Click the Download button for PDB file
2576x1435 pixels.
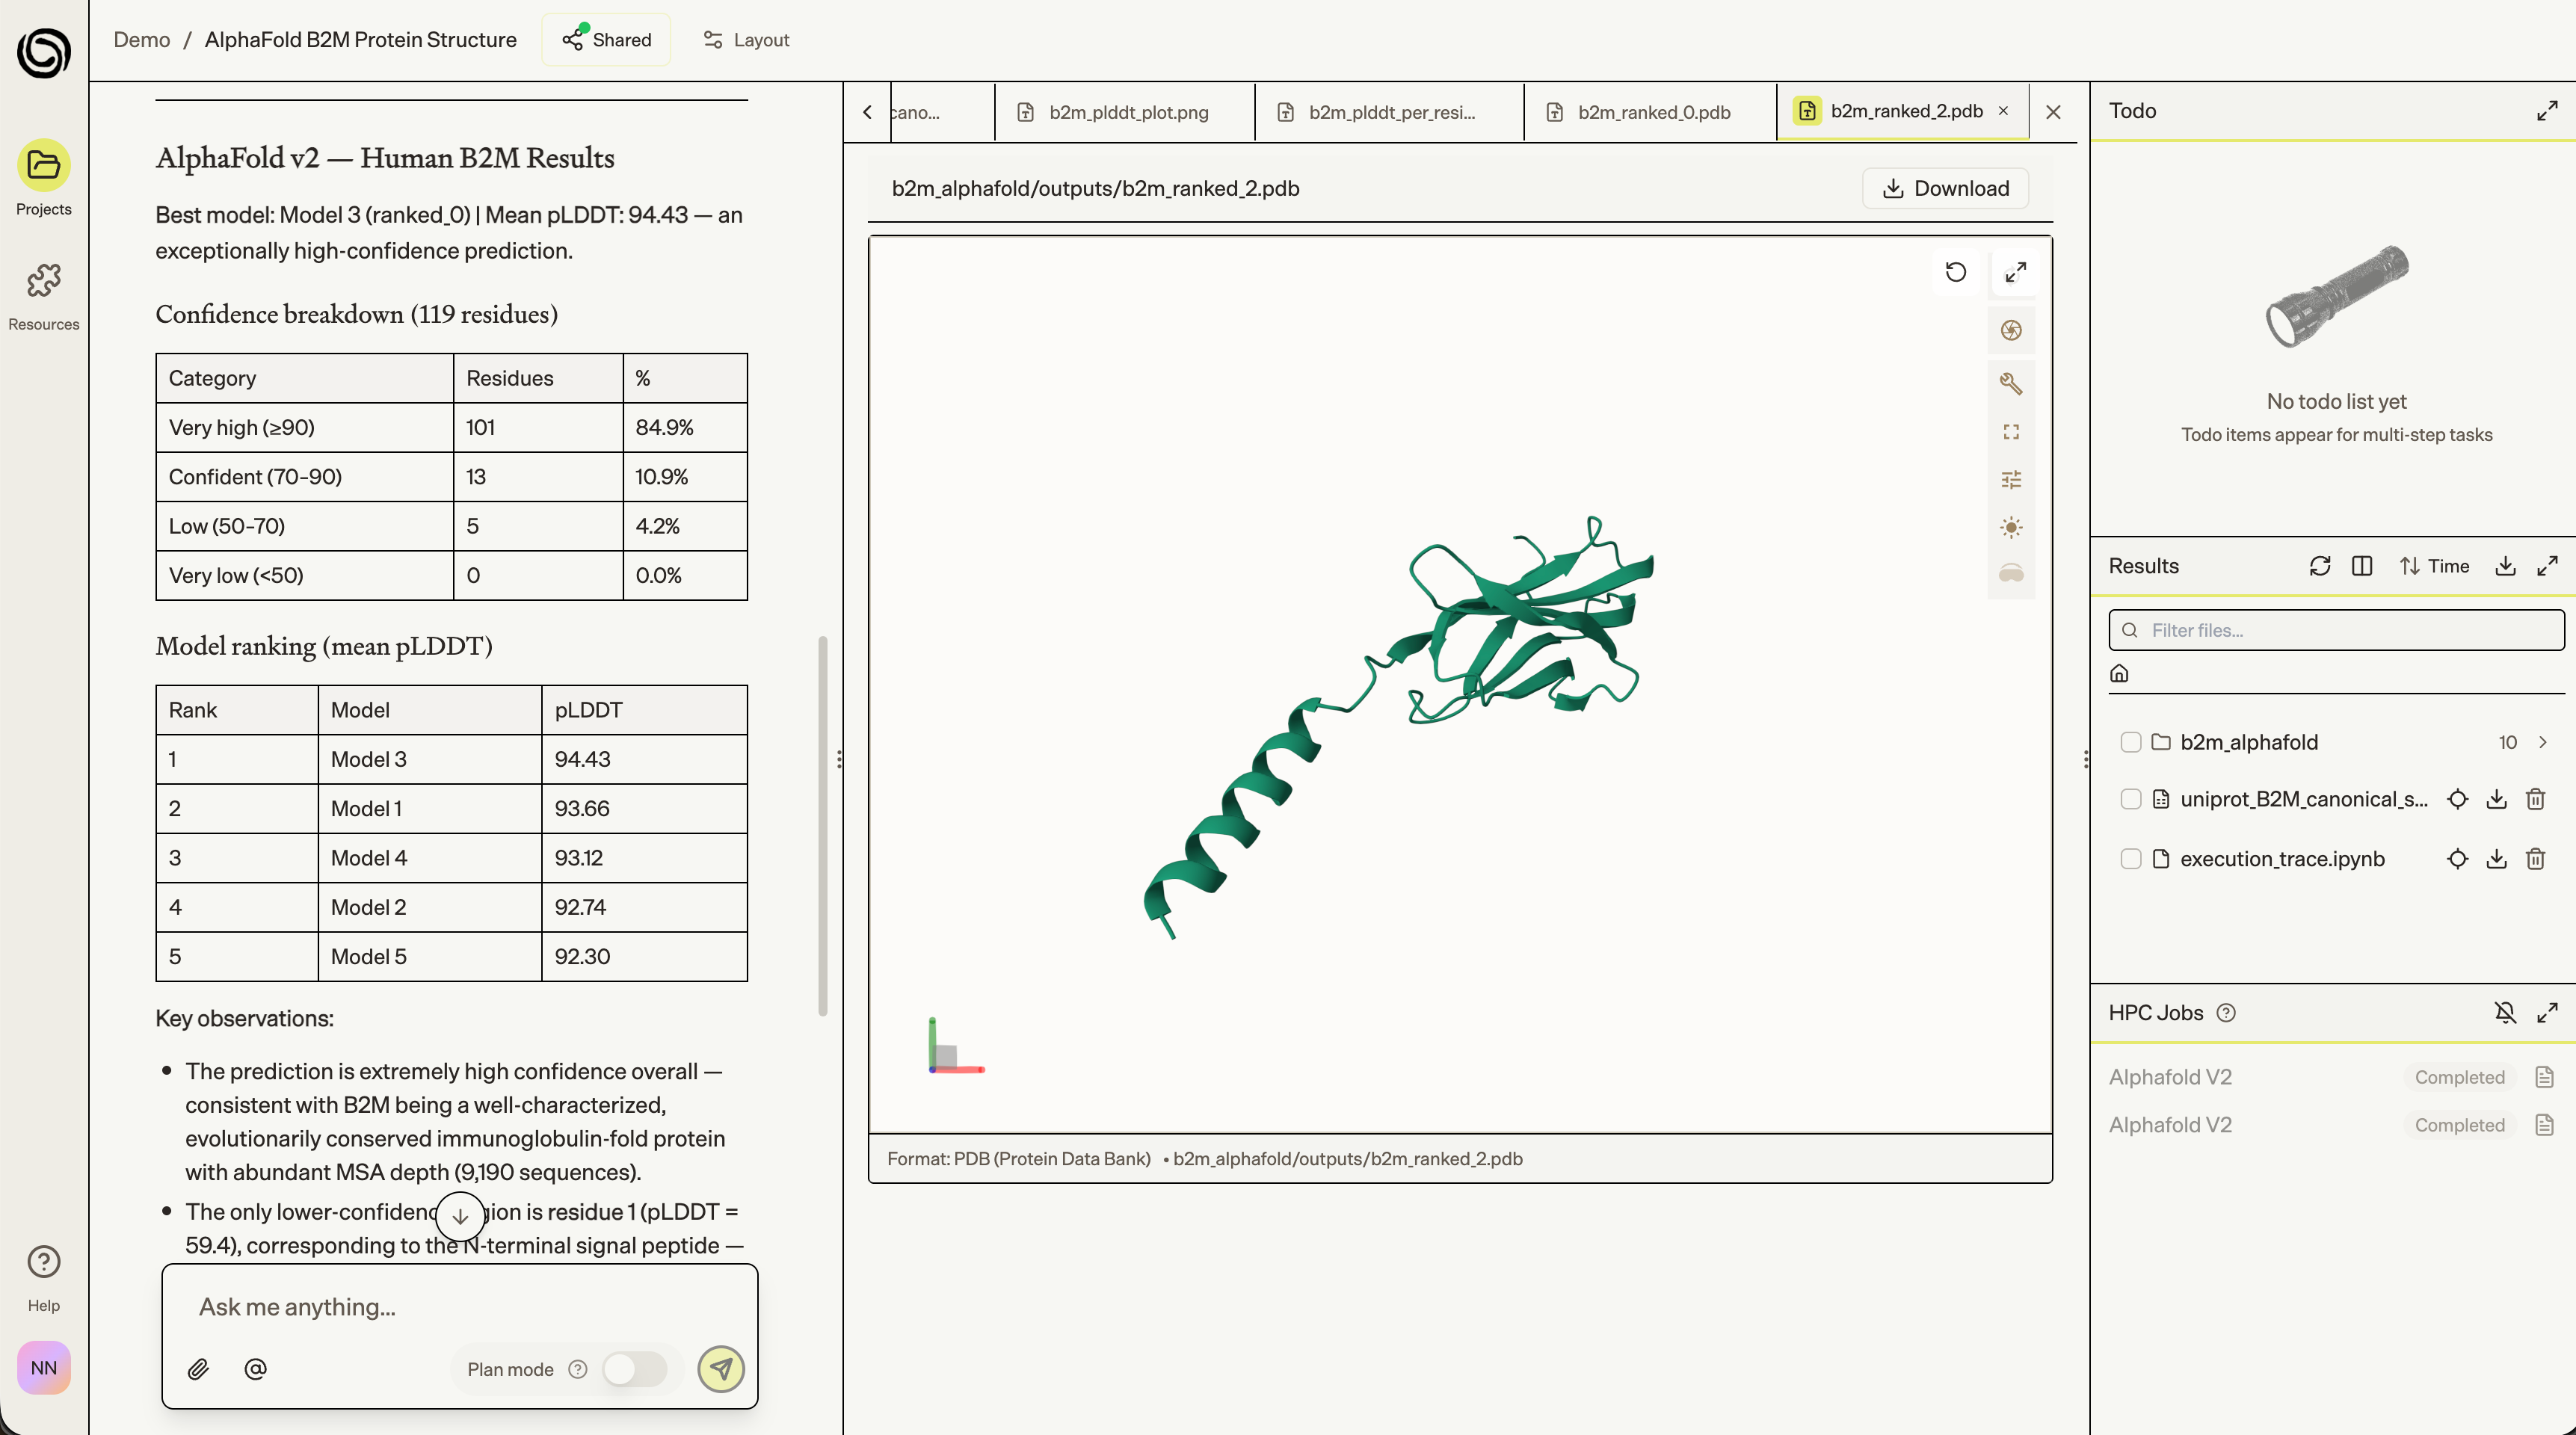pyautogui.click(x=1945, y=188)
